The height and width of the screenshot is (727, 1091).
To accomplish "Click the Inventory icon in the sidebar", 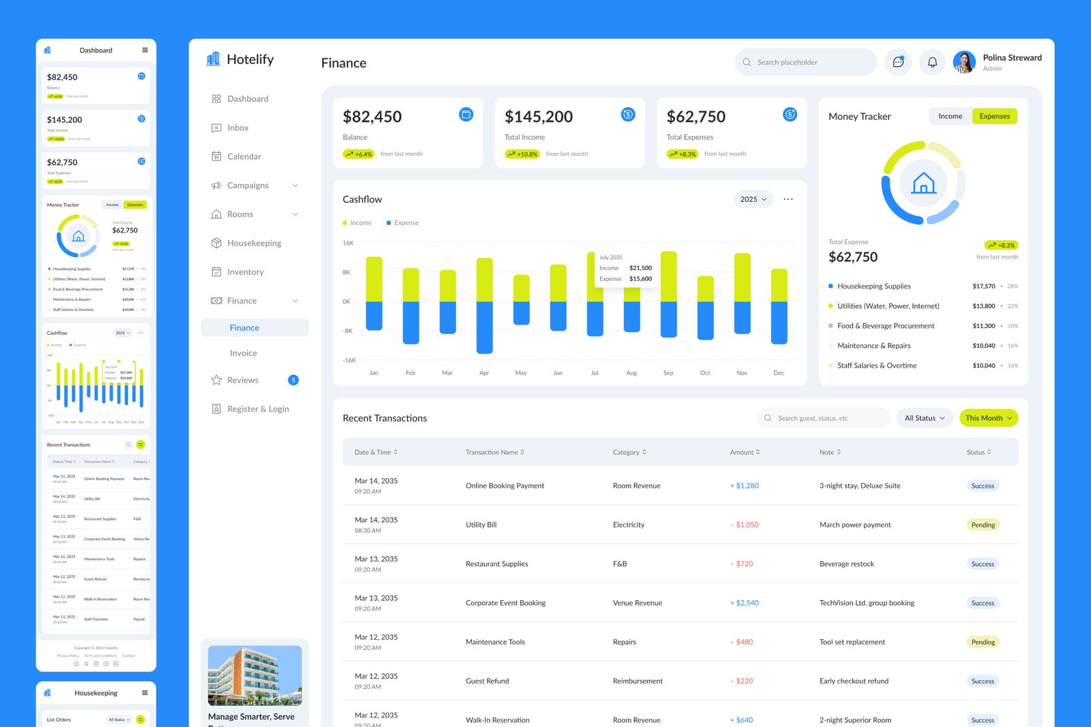I will (x=215, y=271).
